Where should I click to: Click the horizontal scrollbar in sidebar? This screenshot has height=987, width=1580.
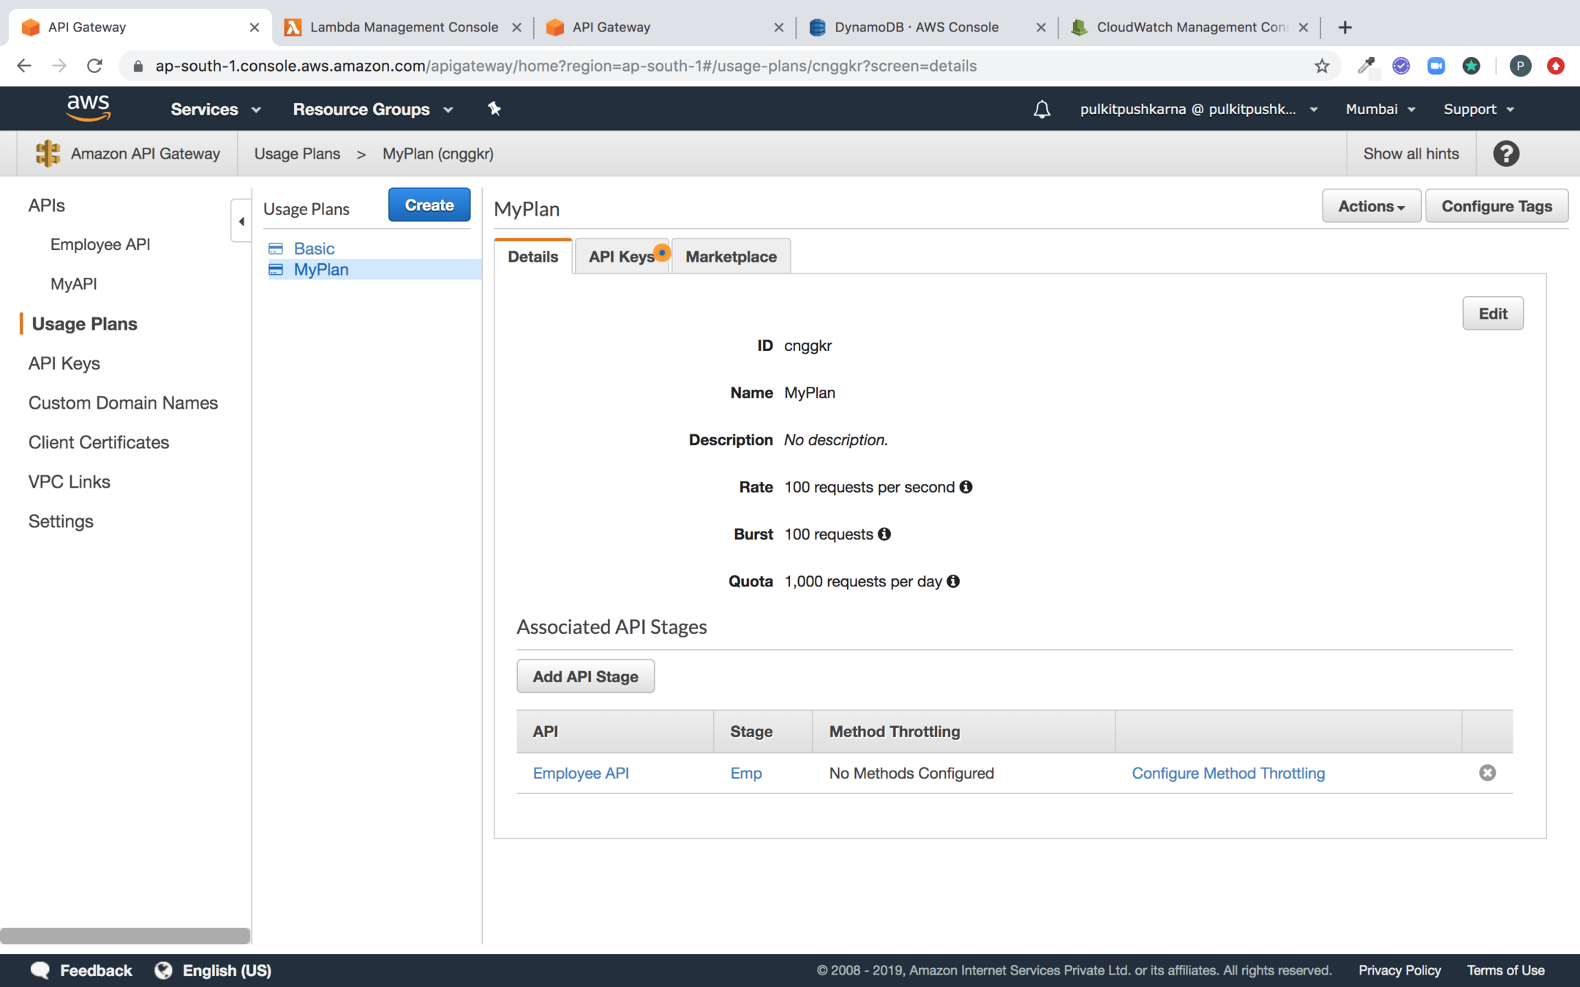125,935
